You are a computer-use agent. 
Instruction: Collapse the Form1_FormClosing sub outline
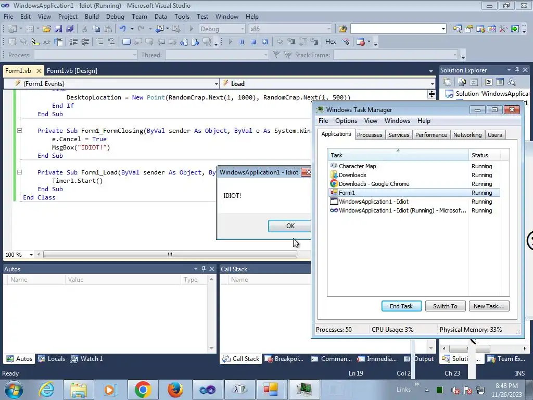pyautogui.click(x=19, y=131)
